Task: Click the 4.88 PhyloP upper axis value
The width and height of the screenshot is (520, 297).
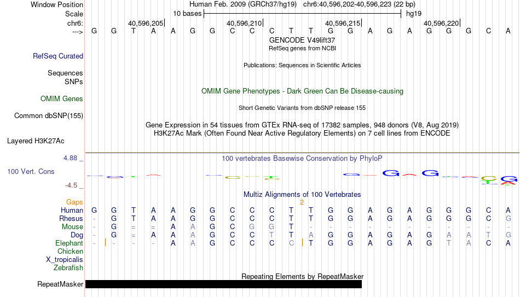Action: coord(71,158)
